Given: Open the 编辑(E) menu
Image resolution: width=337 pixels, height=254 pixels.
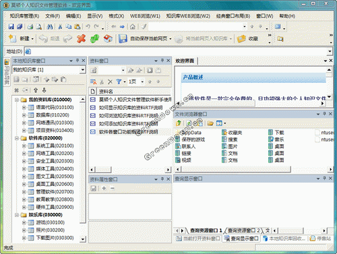Looking at the screenshot, I should click(73, 16).
